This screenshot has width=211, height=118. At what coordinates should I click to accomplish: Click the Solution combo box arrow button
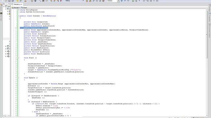click(x=118, y=1)
